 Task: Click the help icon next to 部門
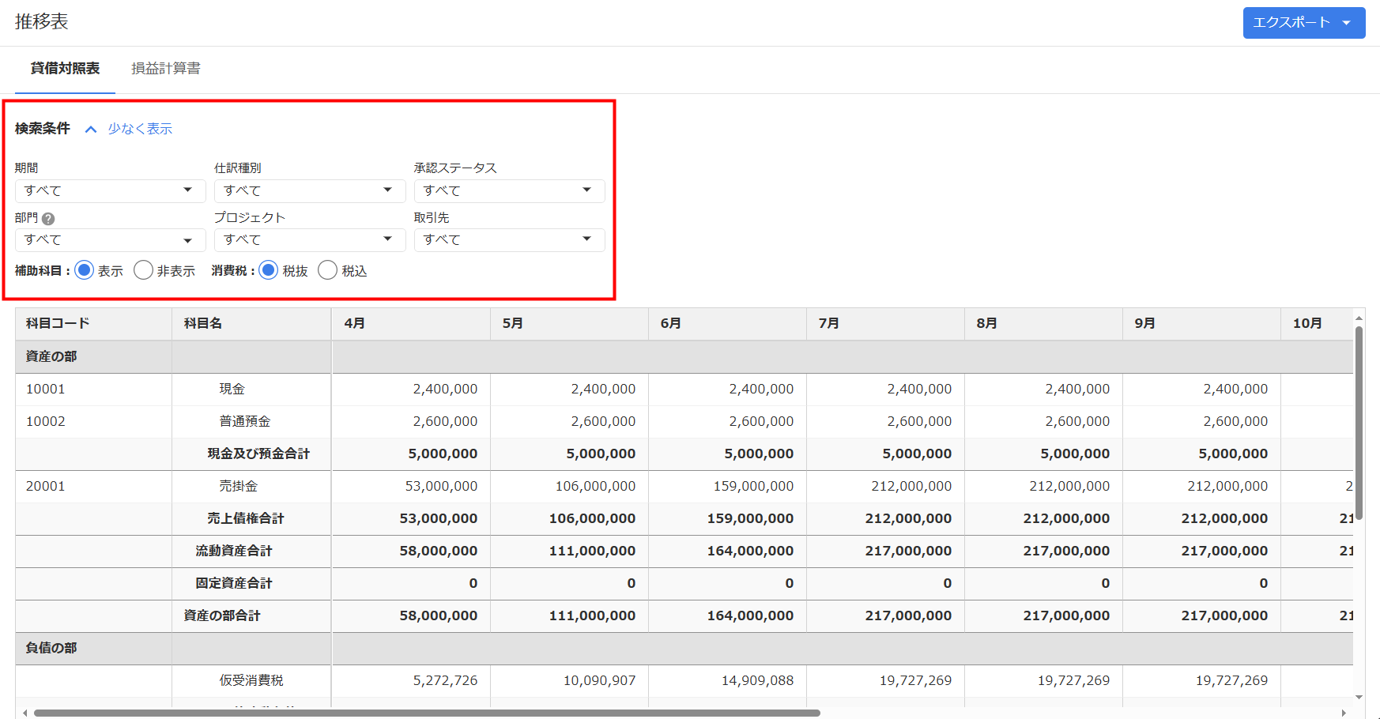[48, 219]
